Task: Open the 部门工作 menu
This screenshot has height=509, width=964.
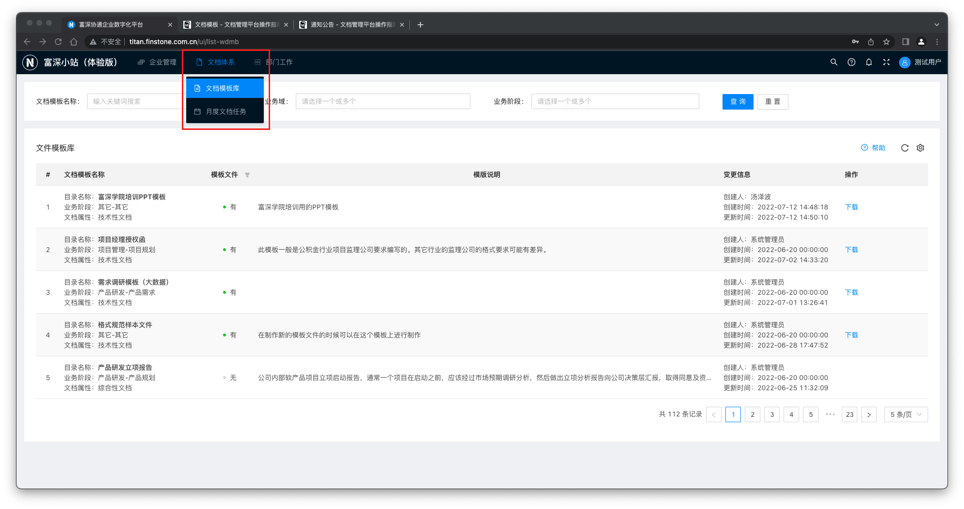Action: coord(273,62)
